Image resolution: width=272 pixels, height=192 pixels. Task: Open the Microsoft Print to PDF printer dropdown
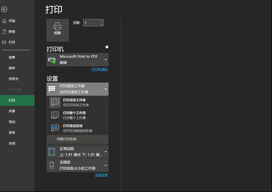[x=78, y=60]
